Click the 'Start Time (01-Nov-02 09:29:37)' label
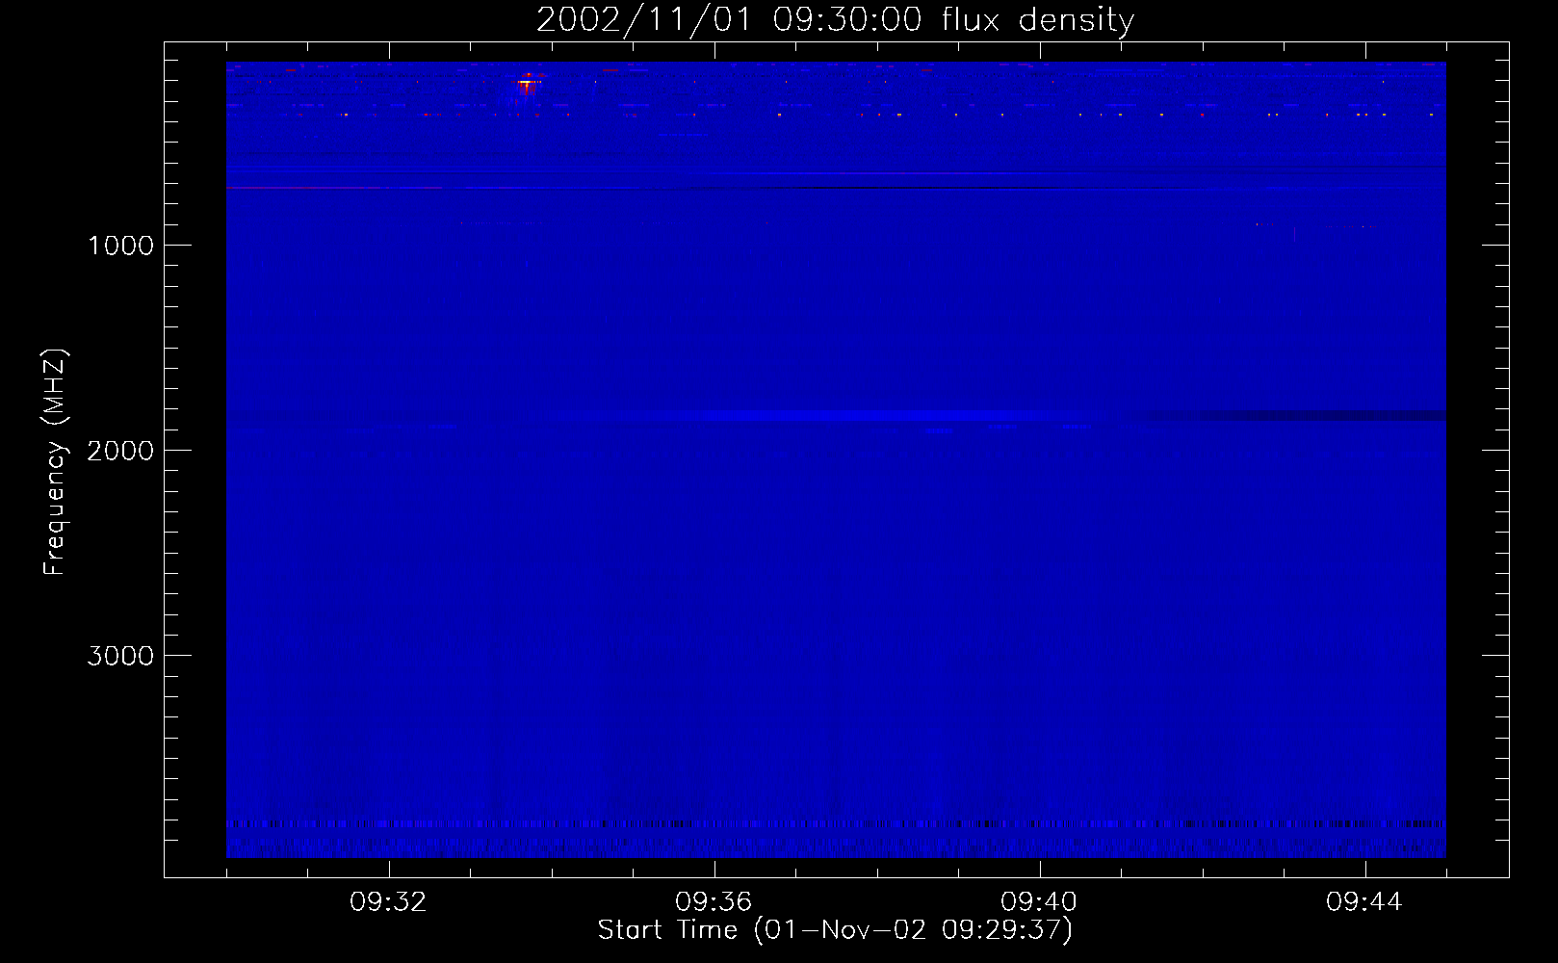Screen dimensions: 1558x963 [835, 930]
